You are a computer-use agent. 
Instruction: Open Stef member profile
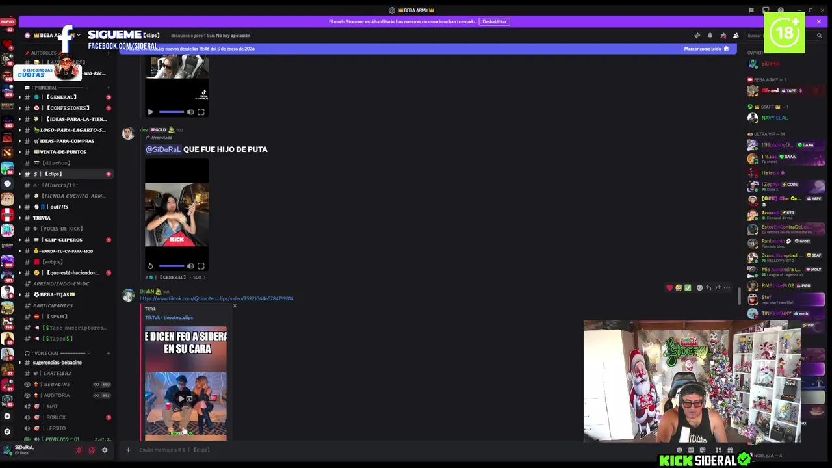pyautogui.click(x=785, y=300)
